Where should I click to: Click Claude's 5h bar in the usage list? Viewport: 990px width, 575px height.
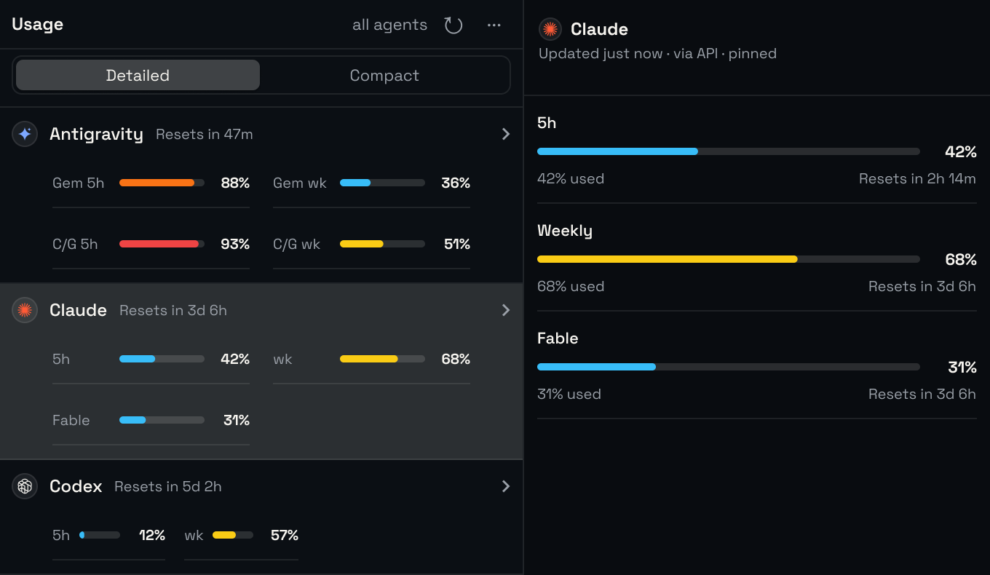click(x=162, y=359)
